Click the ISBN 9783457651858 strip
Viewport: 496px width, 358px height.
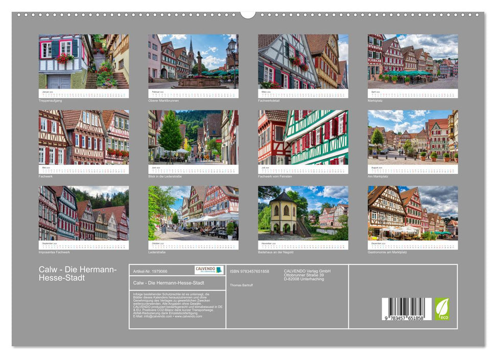(x=249, y=272)
